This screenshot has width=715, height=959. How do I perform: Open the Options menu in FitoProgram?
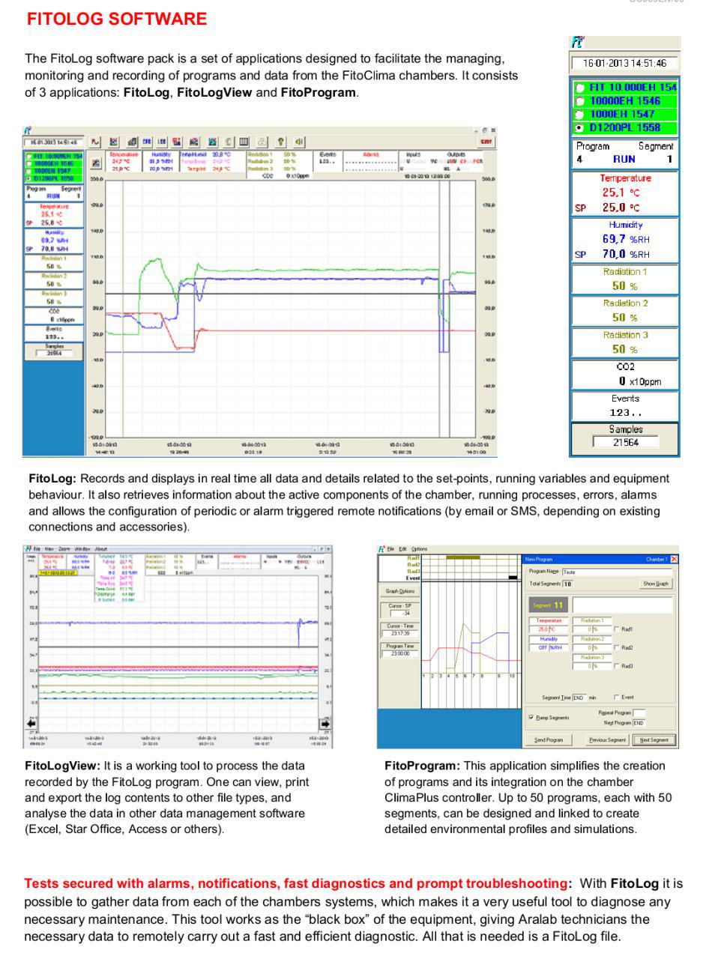click(x=419, y=549)
